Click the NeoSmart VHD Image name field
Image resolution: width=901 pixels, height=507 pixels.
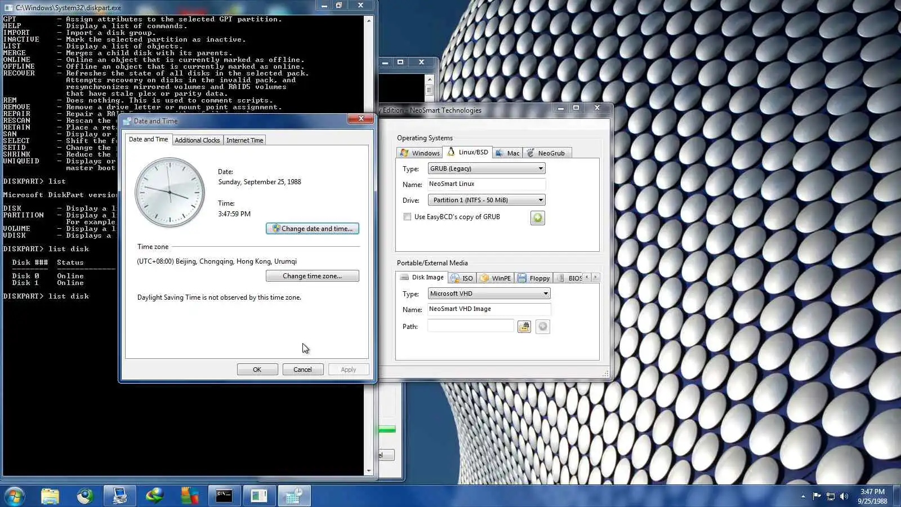[489, 309]
